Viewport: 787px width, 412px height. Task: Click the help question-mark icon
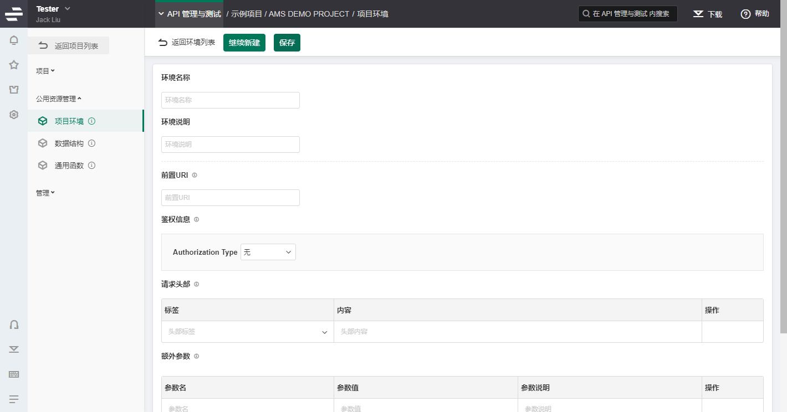click(x=745, y=14)
